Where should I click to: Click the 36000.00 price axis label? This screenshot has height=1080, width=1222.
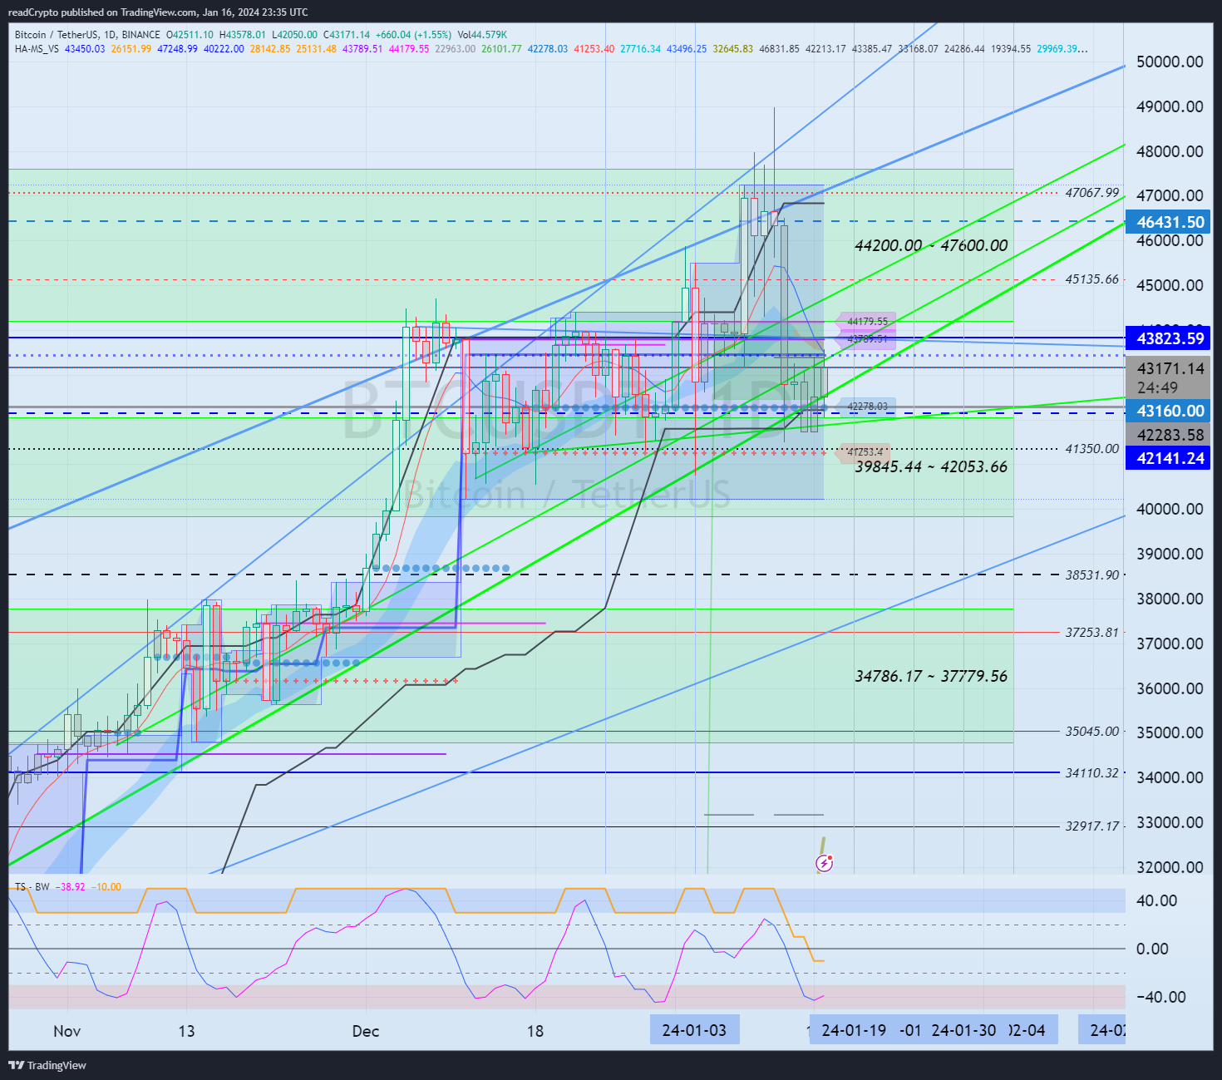pyautogui.click(x=1170, y=688)
